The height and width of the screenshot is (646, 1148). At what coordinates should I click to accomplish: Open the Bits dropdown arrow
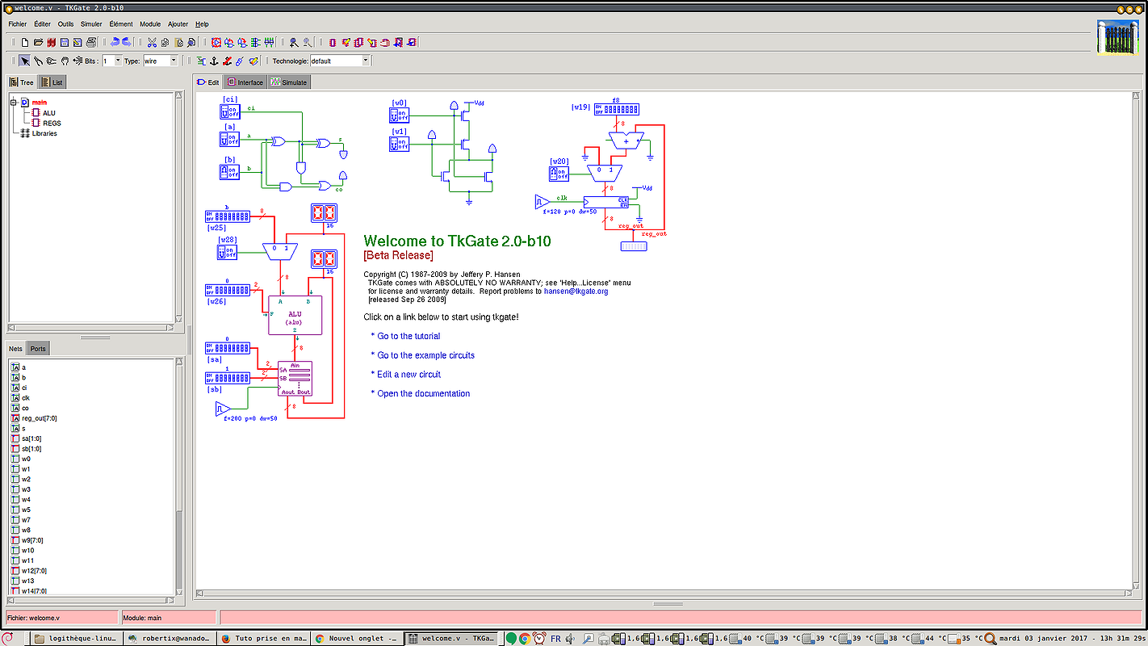pos(118,61)
